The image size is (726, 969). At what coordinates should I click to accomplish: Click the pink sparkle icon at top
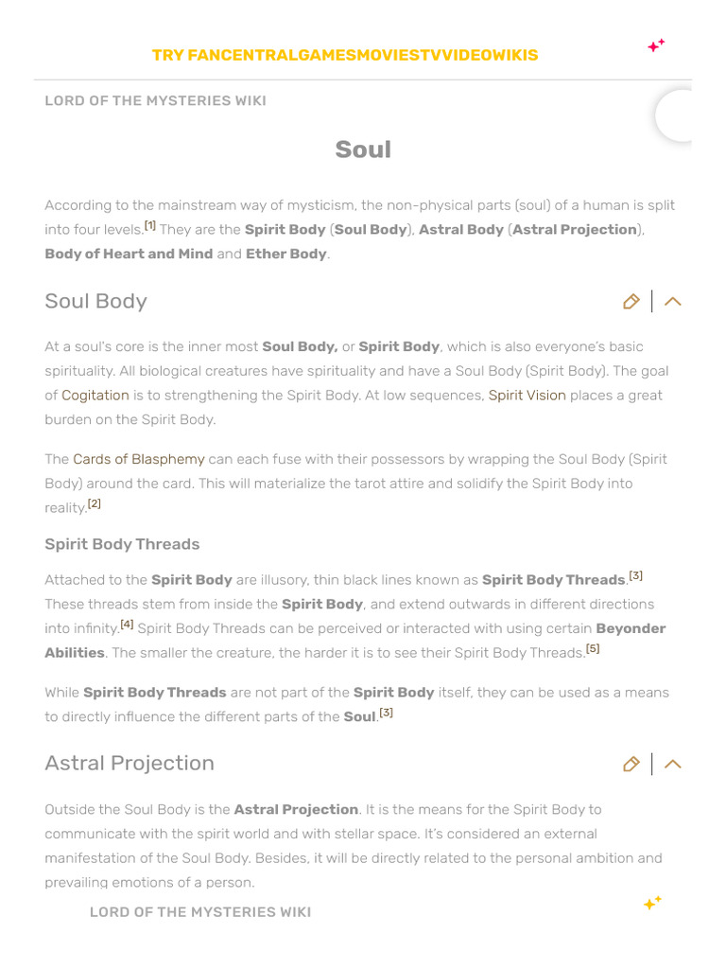[x=656, y=45]
